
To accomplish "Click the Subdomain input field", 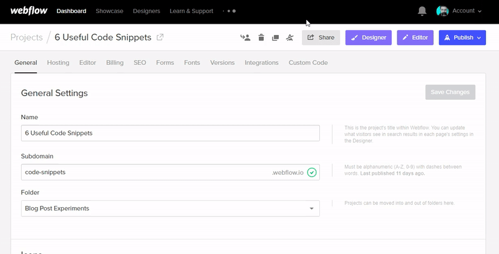I will 170,172.
